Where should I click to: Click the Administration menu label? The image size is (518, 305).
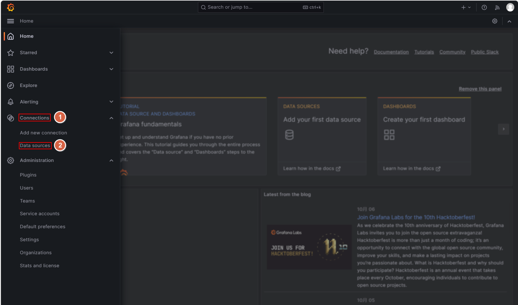[x=37, y=160]
